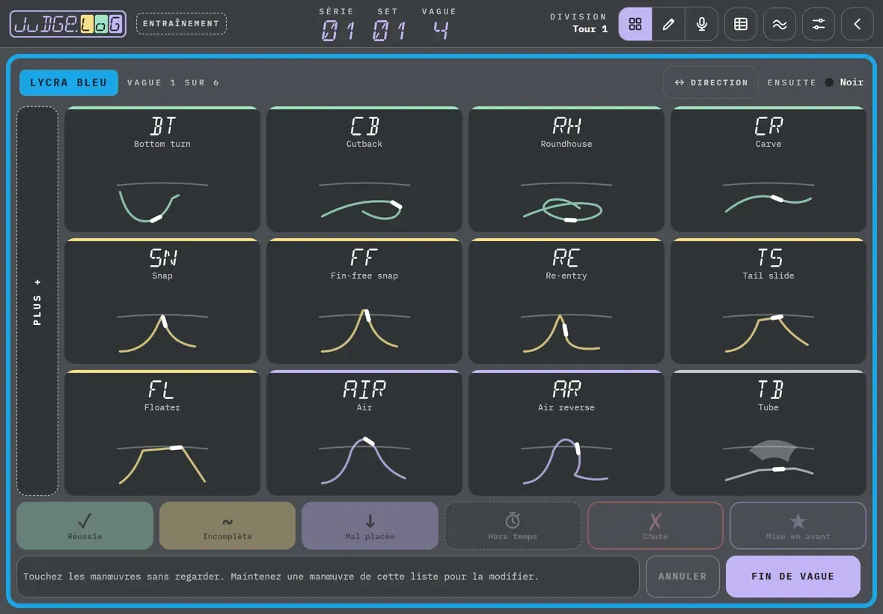Open the Division Tour 1 selector

pos(578,23)
